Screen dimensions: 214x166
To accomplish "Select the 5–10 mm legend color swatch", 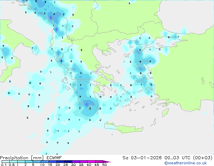I will click(37, 162).
